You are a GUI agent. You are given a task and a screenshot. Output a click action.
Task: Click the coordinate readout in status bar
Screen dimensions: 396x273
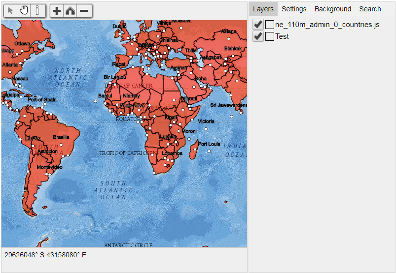tap(45, 255)
